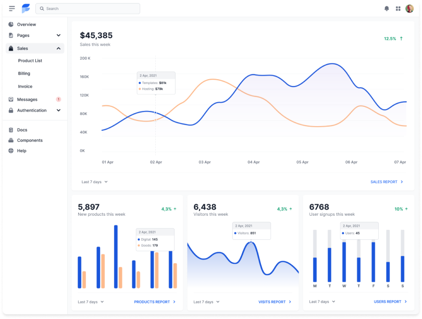Click the Pages sidebar icon

10,35
